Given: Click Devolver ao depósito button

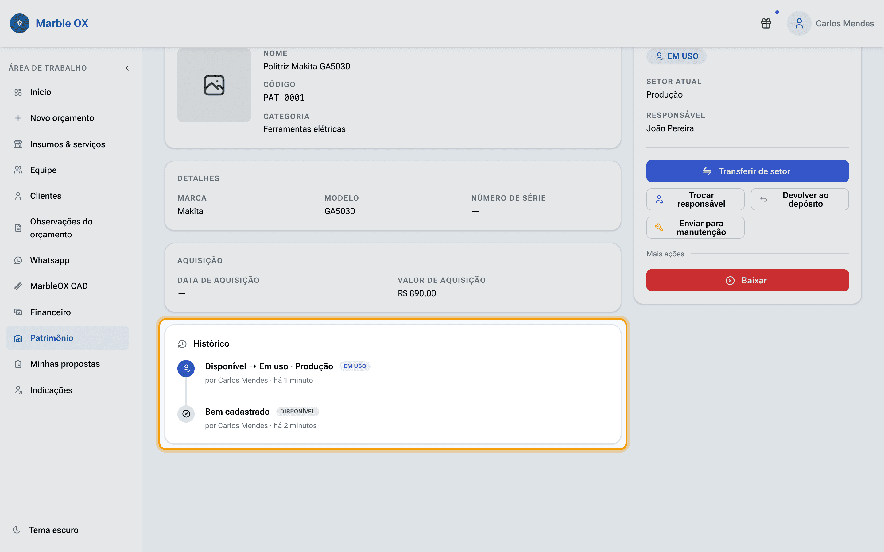Looking at the screenshot, I should (x=800, y=199).
